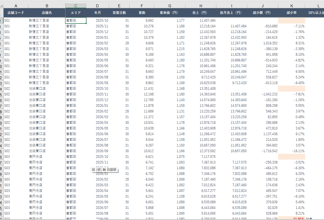Select the 客単価（円） header cell

tap(170, 13)
